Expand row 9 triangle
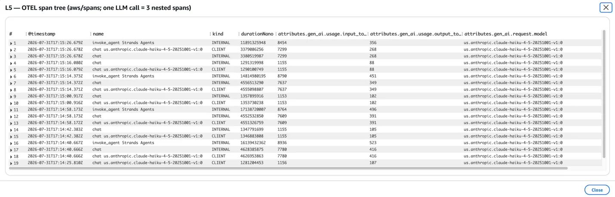The width and height of the screenshot is (615, 197). (11, 97)
